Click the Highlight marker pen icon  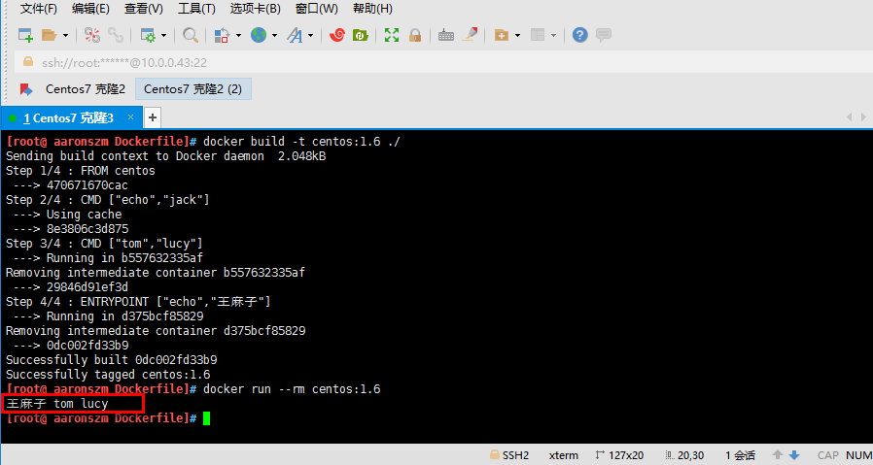(x=470, y=35)
